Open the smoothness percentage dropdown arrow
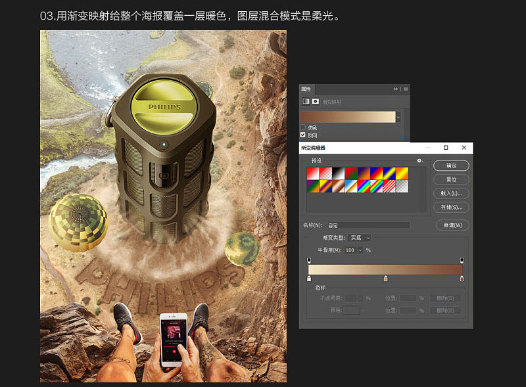The width and height of the screenshot is (526, 387). point(360,250)
